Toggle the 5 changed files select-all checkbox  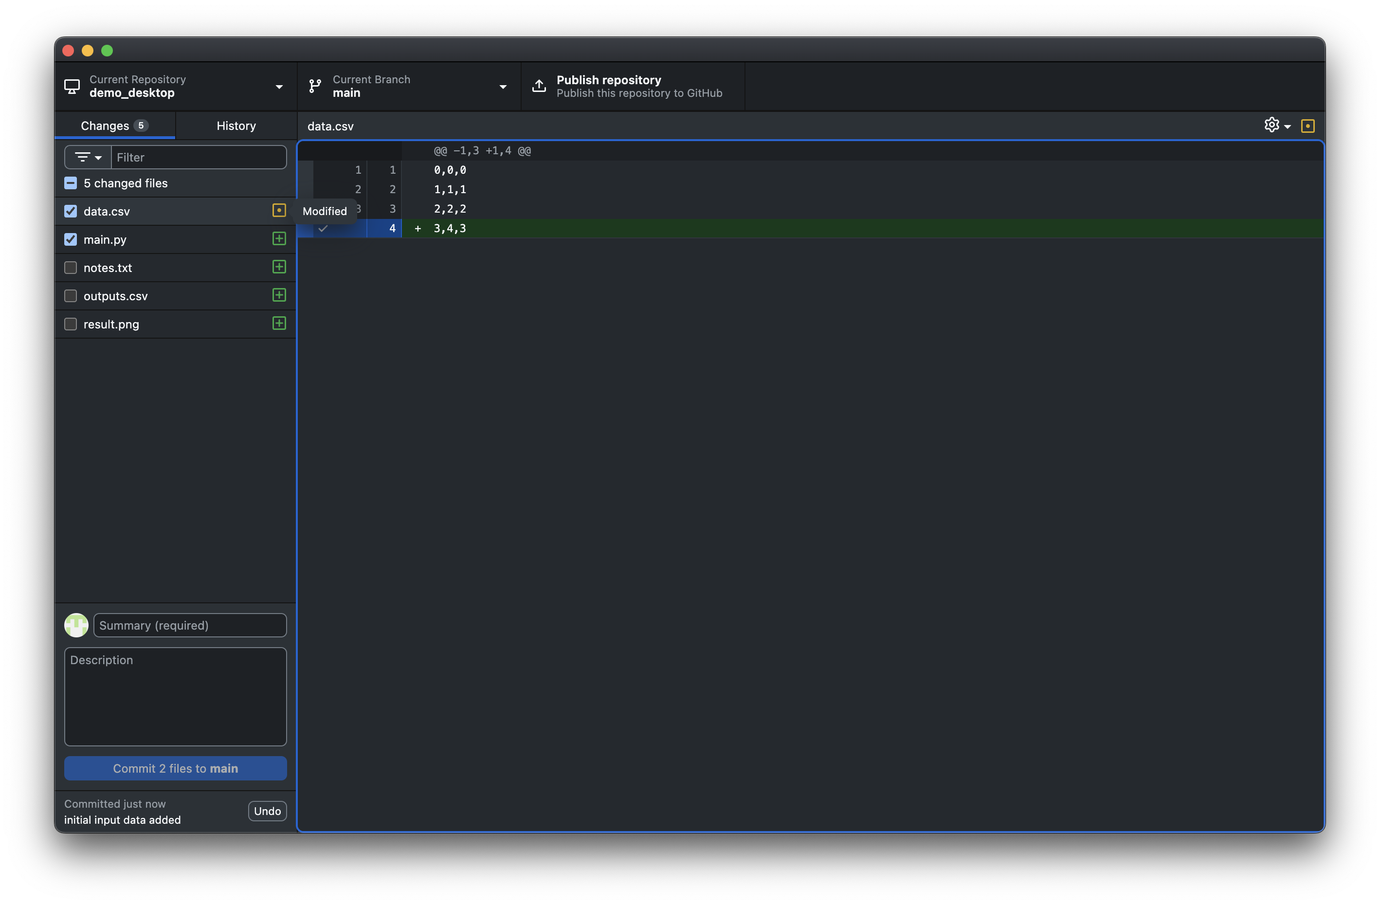[x=71, y=183]
